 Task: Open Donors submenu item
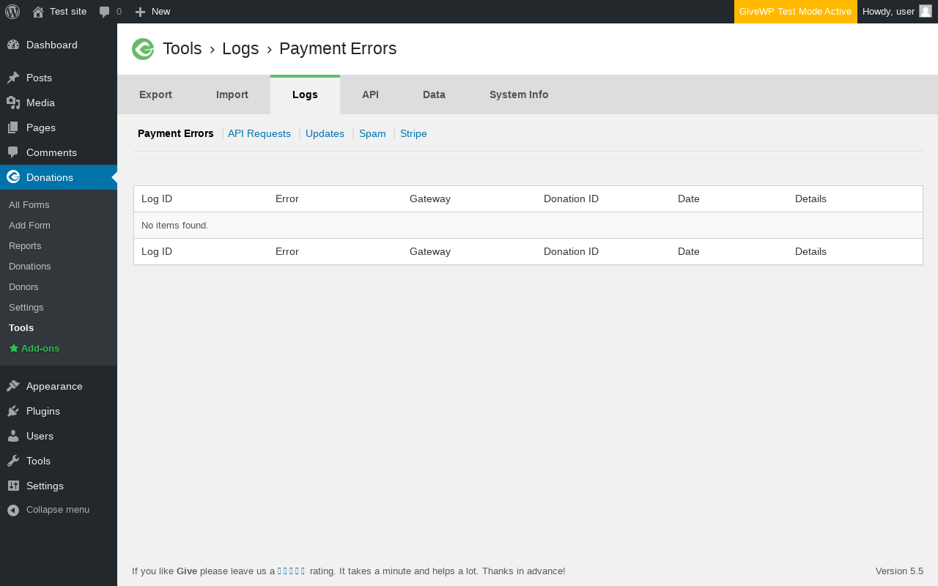[59, 286]
